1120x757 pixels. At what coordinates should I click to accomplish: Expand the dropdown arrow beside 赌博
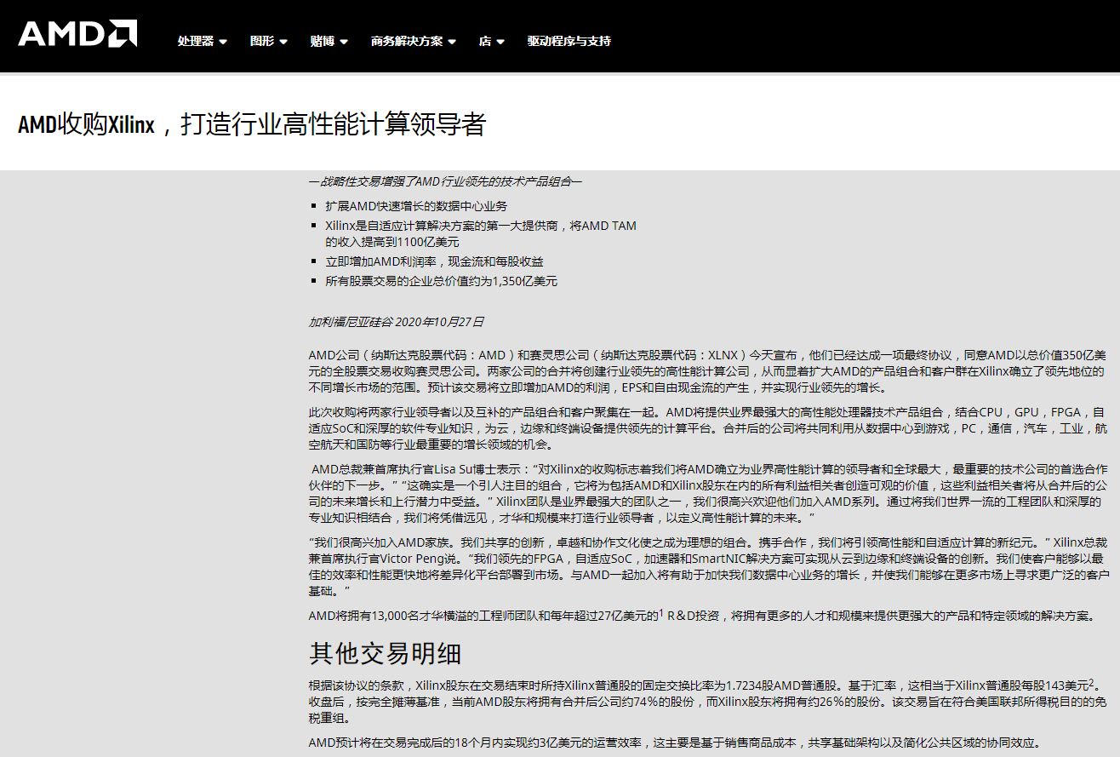344,42
